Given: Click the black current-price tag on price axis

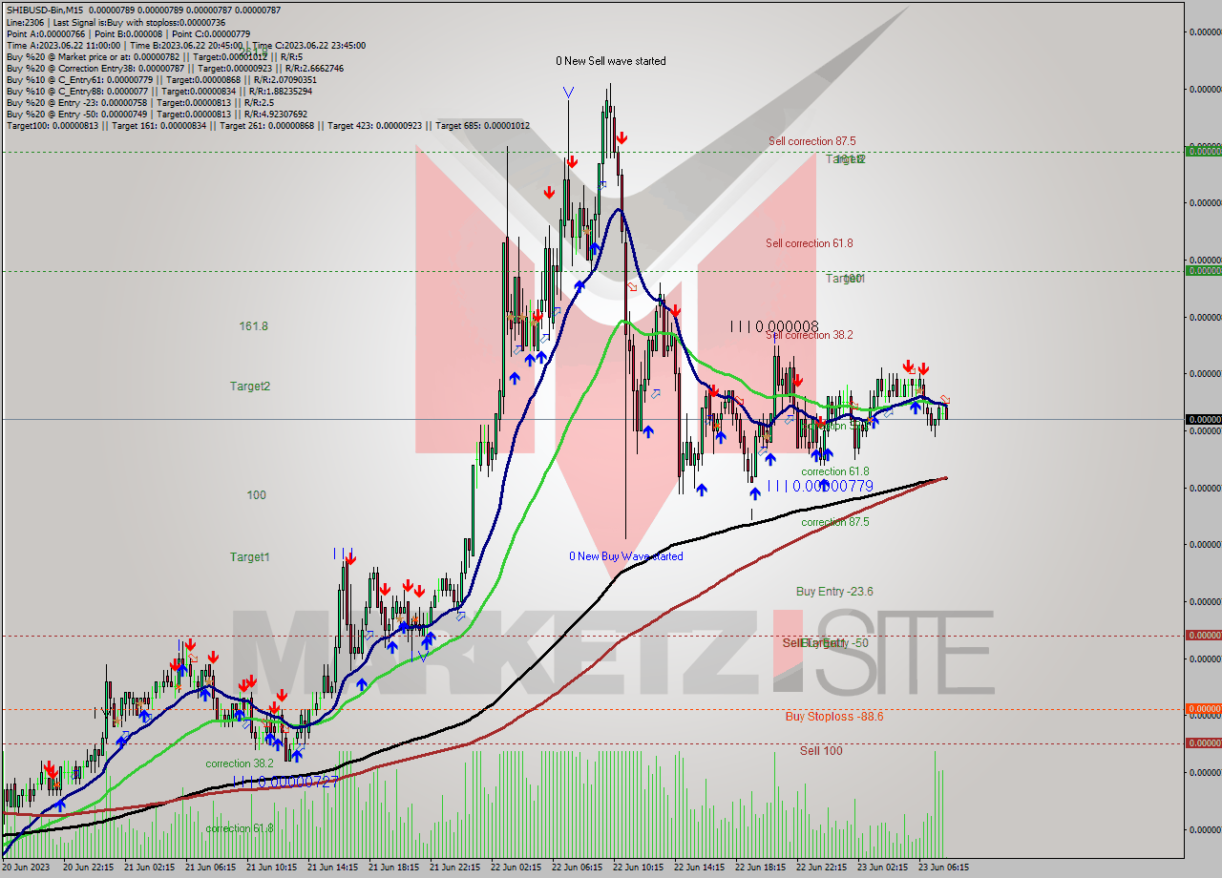Looking at the screenshot, I should [x=1203, y=419].
